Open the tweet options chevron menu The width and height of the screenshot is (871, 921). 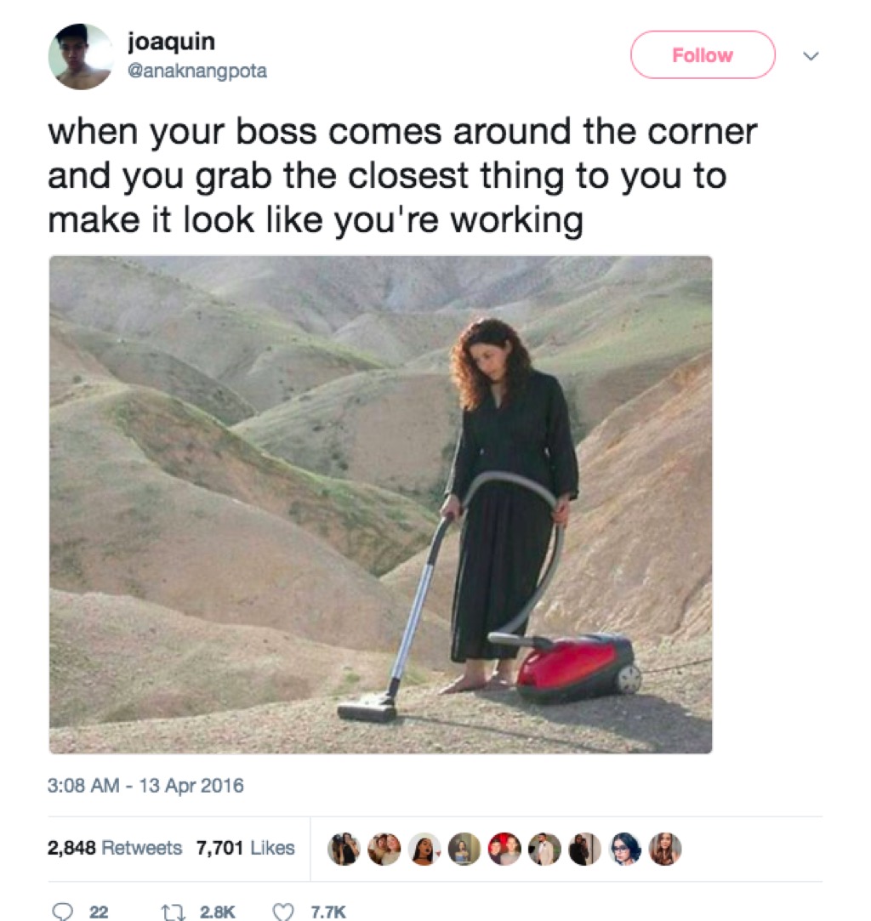coord(811,56)
